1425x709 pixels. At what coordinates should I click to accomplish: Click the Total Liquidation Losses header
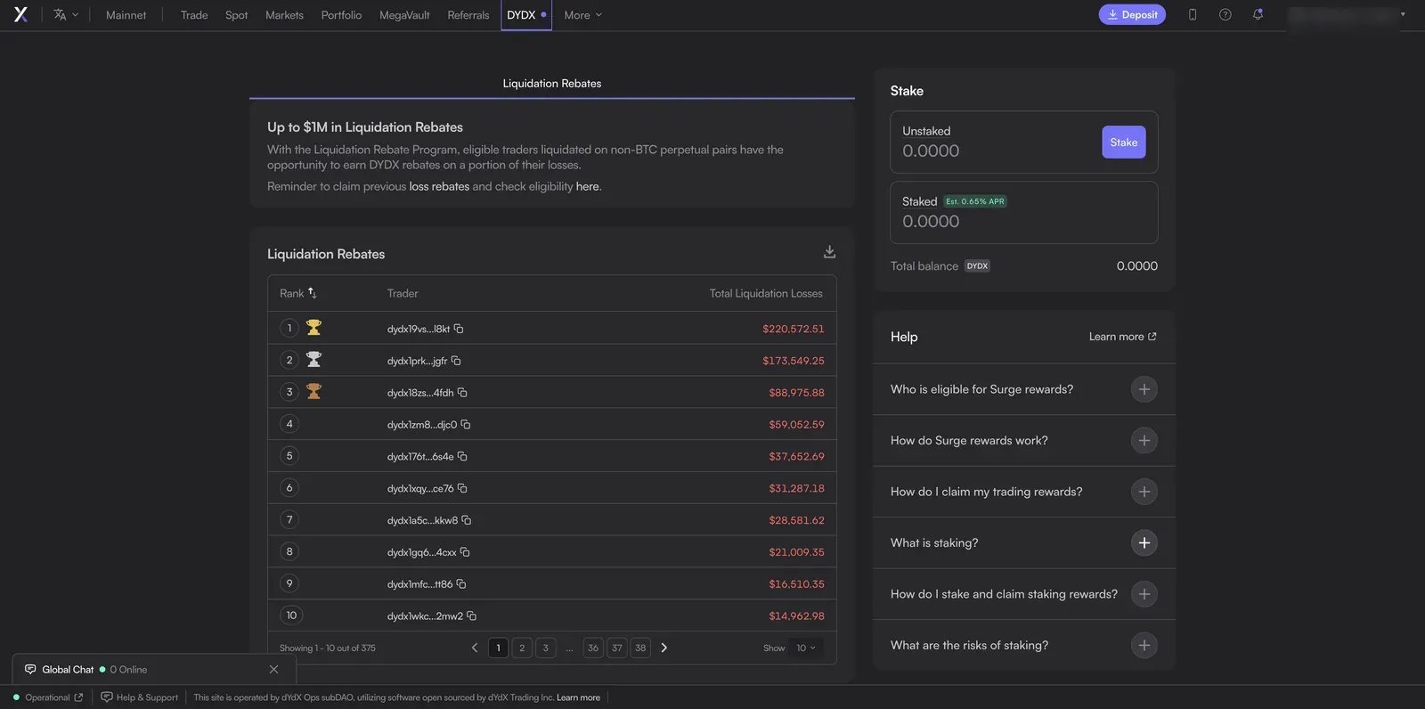[766, 293]
